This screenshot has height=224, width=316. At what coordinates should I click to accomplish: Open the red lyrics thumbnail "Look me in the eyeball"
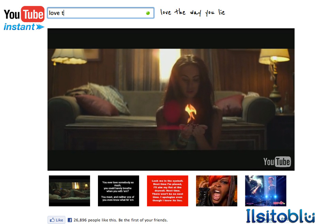(x=167, y=191)
